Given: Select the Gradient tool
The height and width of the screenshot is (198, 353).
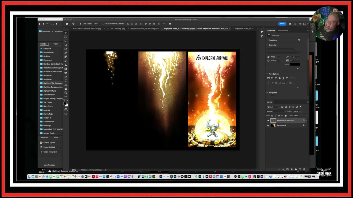Looking at the screenshot, I should tap(66, 69).
